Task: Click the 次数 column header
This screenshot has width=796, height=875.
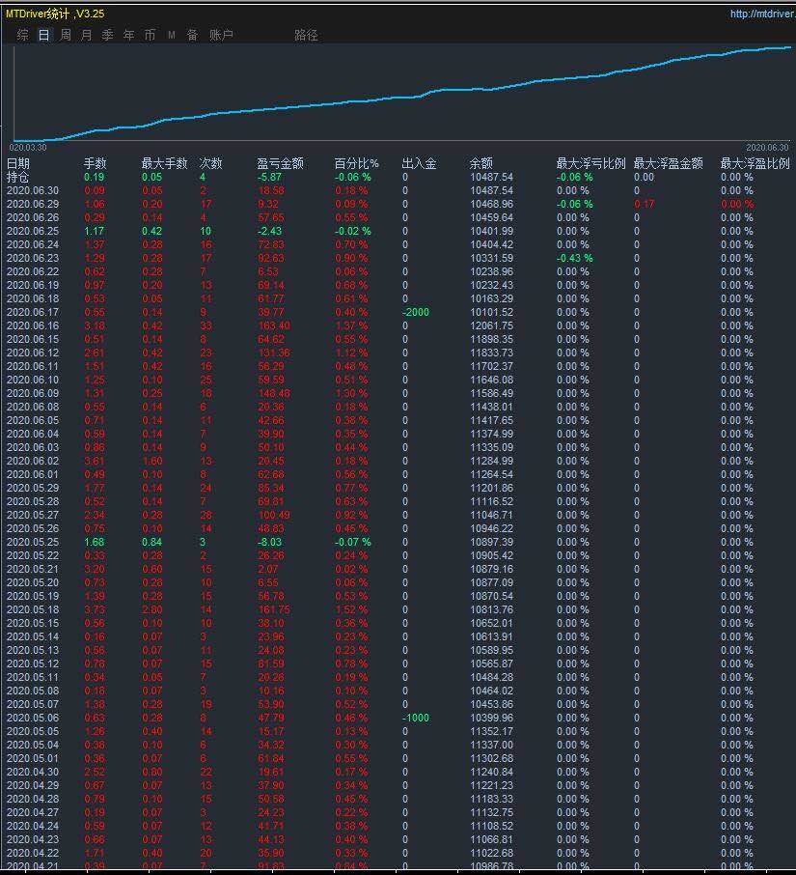Action: coord(210,163)
